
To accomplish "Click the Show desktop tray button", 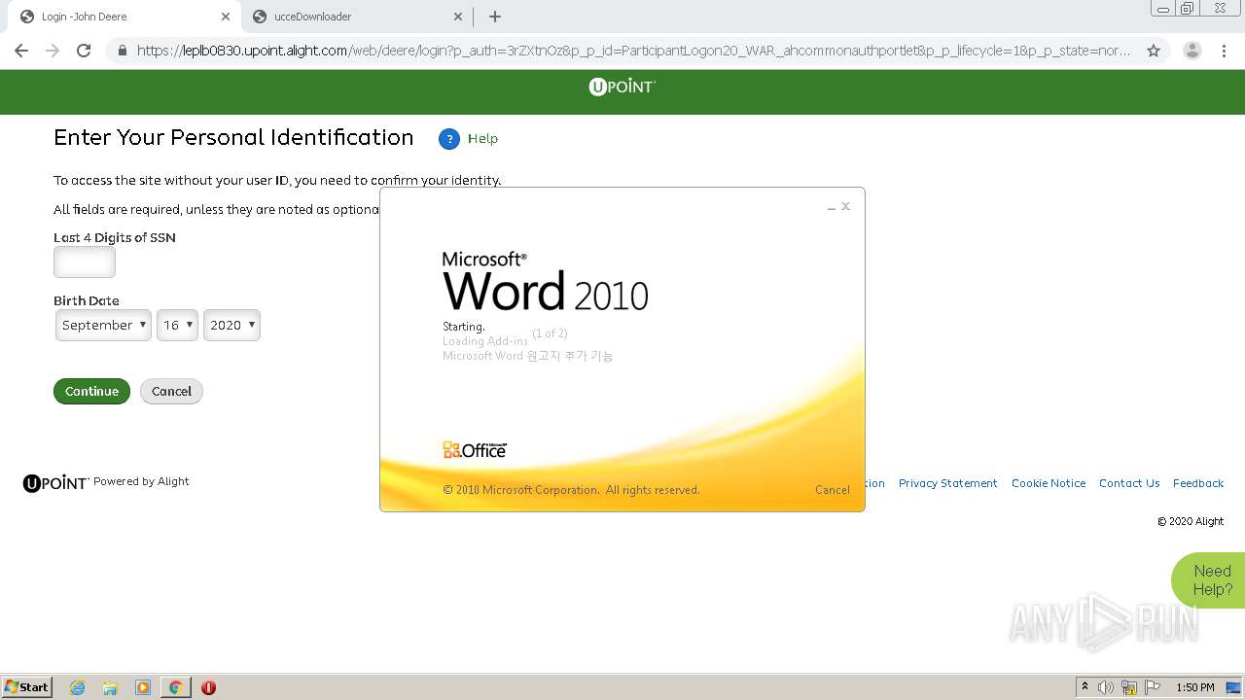I will pos(1234,687).
